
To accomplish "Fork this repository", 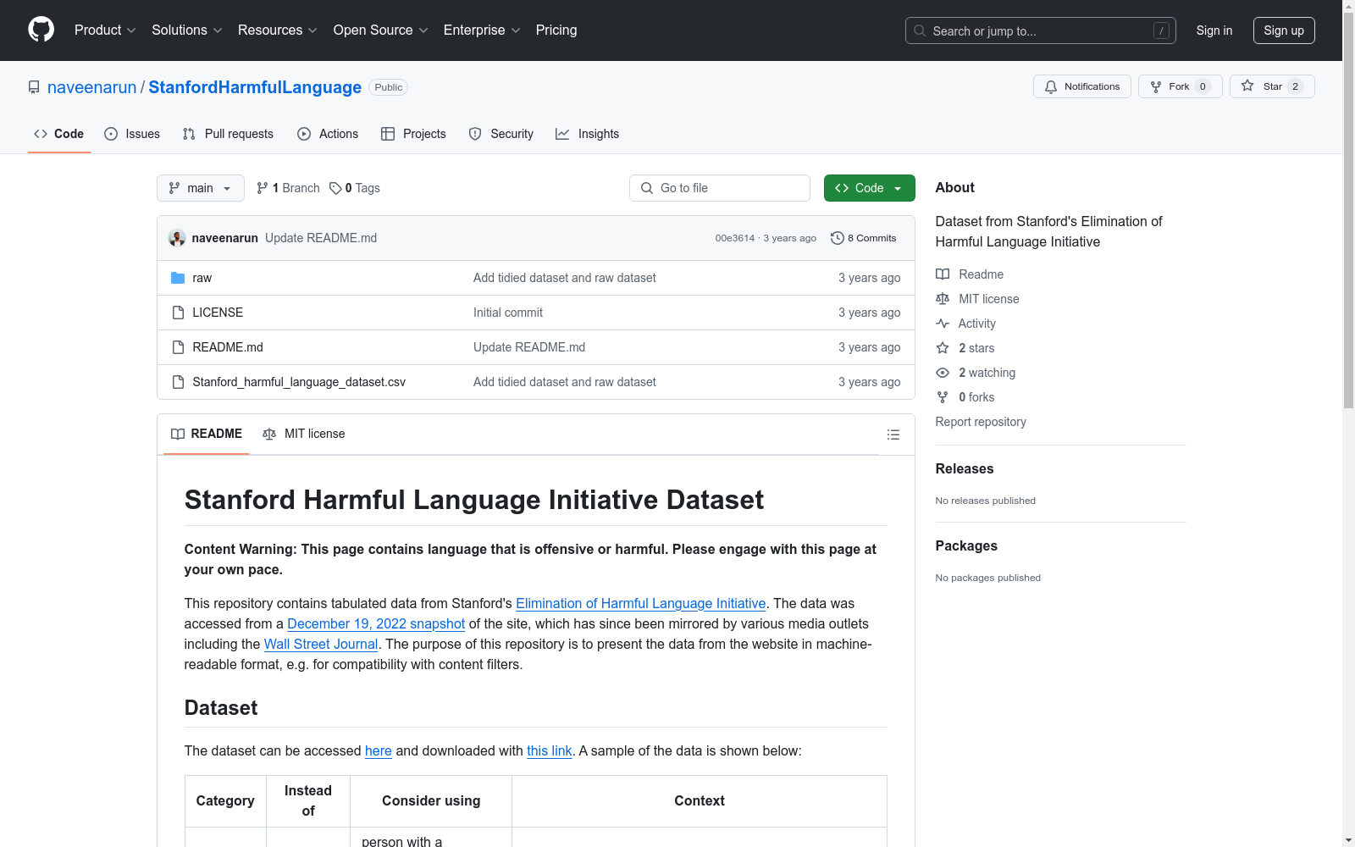I will pos(1180,86).
